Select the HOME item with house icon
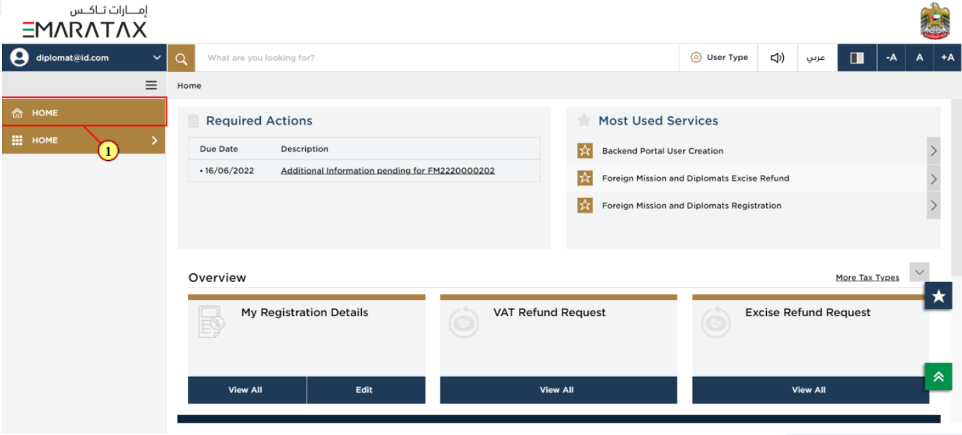 (84, 113)
